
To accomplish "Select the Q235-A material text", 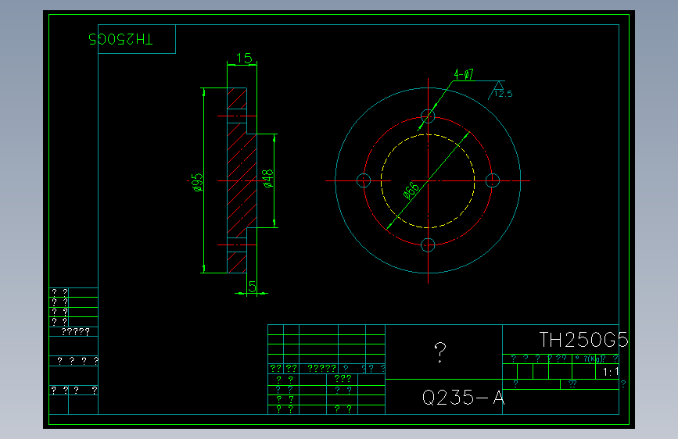I will pos(463,397).
